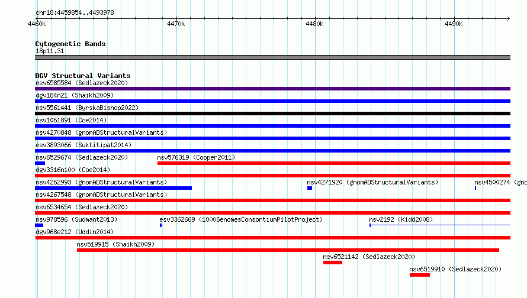Click the small blue nsv4271920 marker
The width and height of the screenshot is (527, 298).
coord(310,188)
